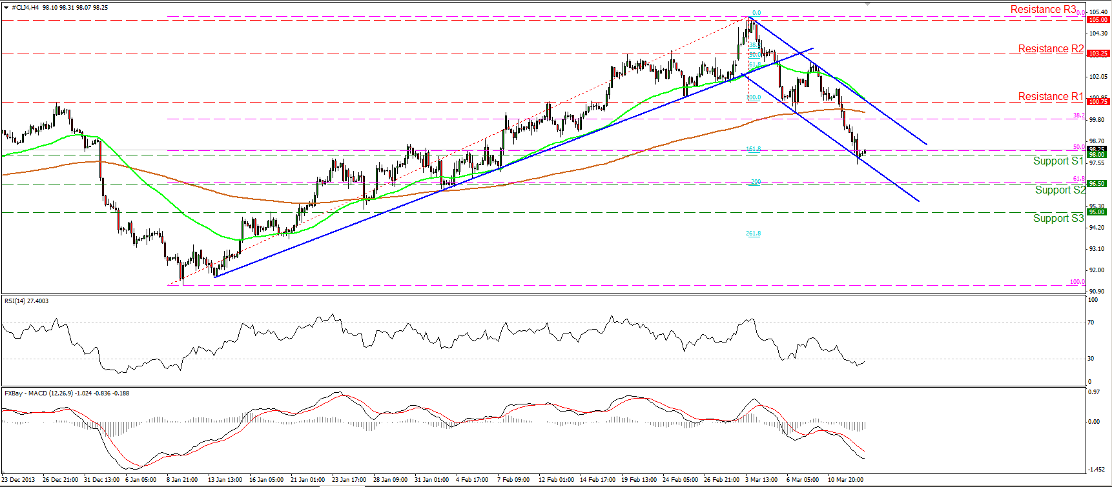Click the 12 Feb 01:00 date label
The width and height of the screenshot is (1112, 487).
click(x=556, y=480)
